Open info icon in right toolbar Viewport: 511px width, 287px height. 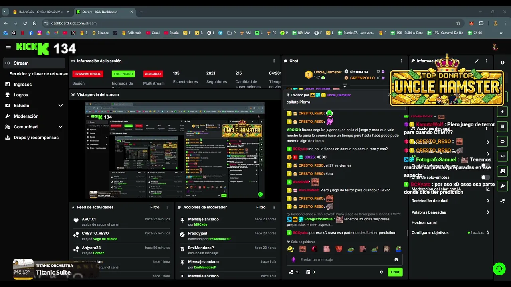pyautogui.click(x=502, y=63)
